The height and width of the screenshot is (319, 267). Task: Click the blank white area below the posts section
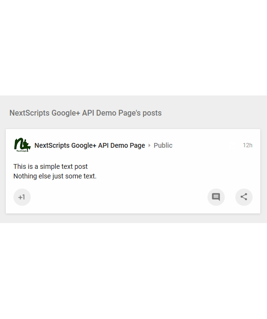(133, 271)
